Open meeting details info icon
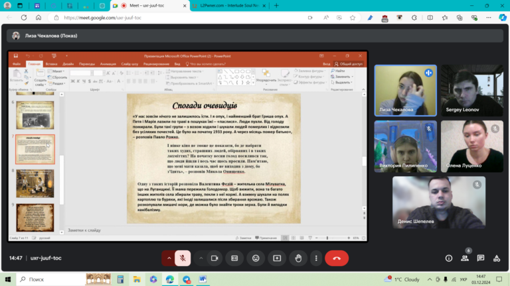510x286 pixels. pyautogui.click(x=449, y=258)
